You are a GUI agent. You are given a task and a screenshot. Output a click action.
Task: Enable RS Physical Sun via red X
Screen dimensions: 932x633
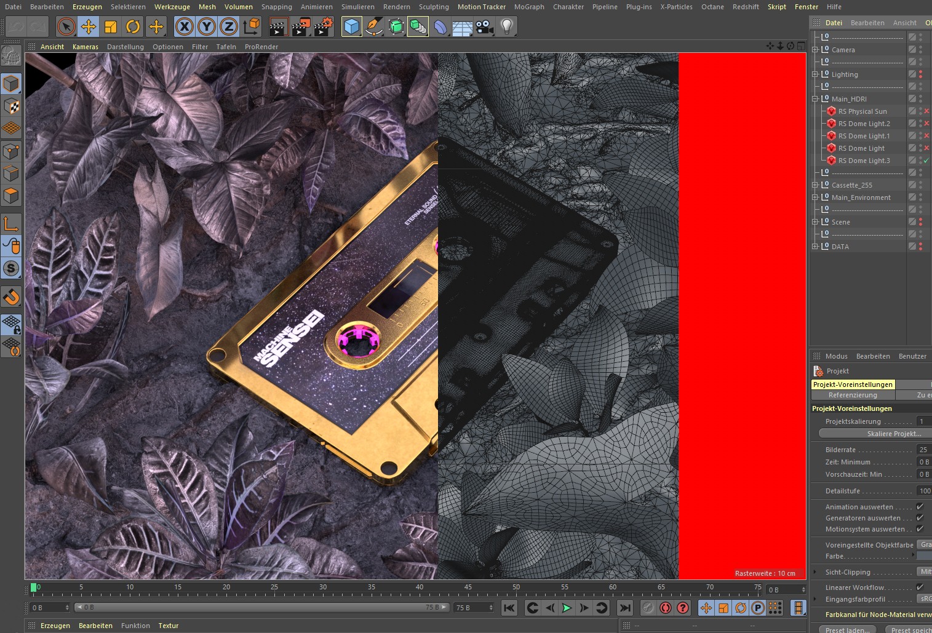(x=926, y=111)
